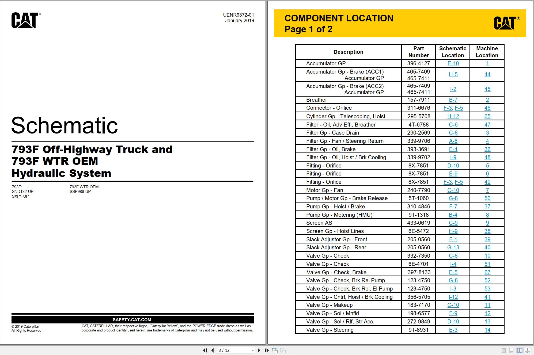The height and width of the screenshot is (355, 534).
Task: Follow I-12 link for Cntrl, Hoist / Brk Cooling
Action: [453, 297]
